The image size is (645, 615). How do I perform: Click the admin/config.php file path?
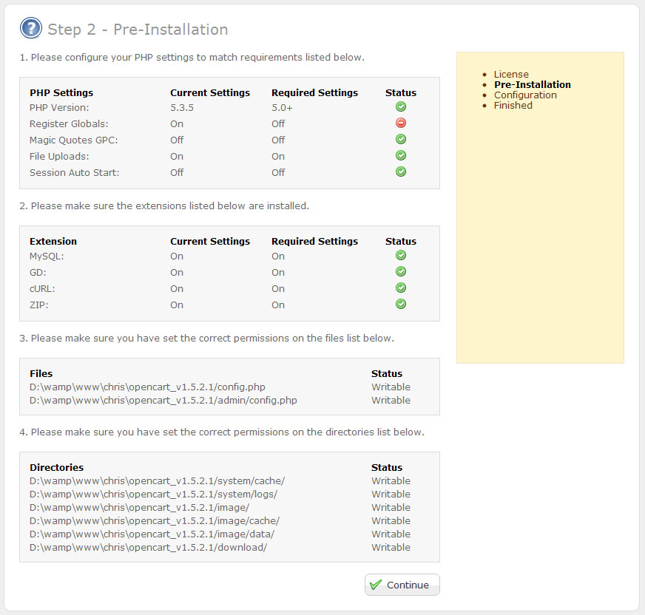tap(163, 400)
